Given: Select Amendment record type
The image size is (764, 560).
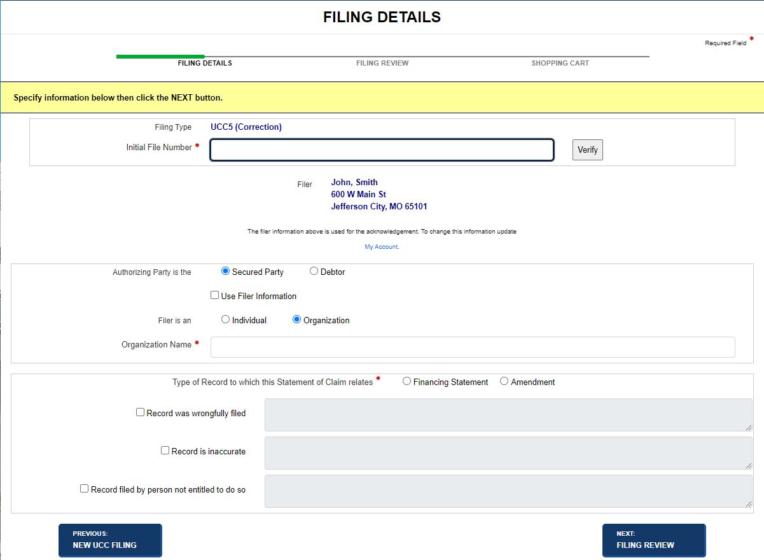Looking at the screenshot, I should tap(503, 381).
